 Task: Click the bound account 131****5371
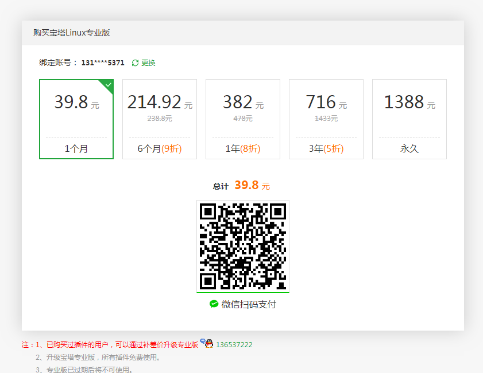point(103,62)
